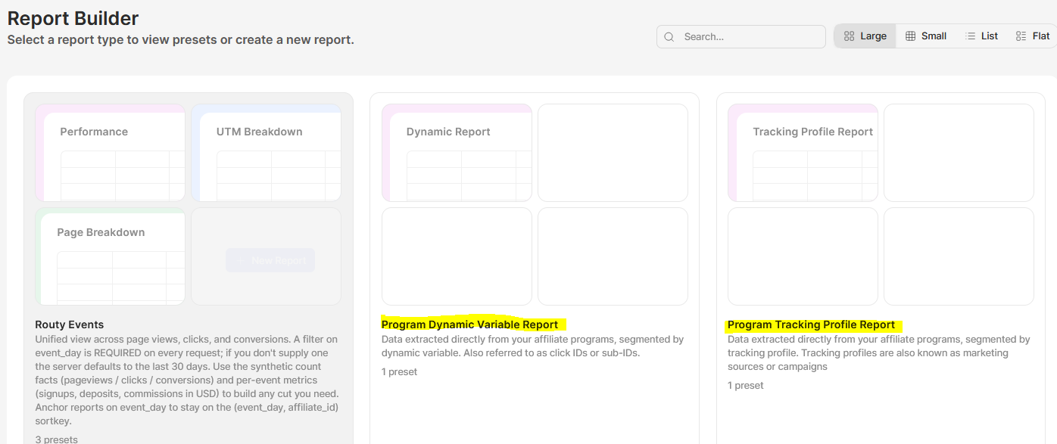Screen dimensions: 1057x444
Task: Click the search magnifier icon
Action: [669, 36]
